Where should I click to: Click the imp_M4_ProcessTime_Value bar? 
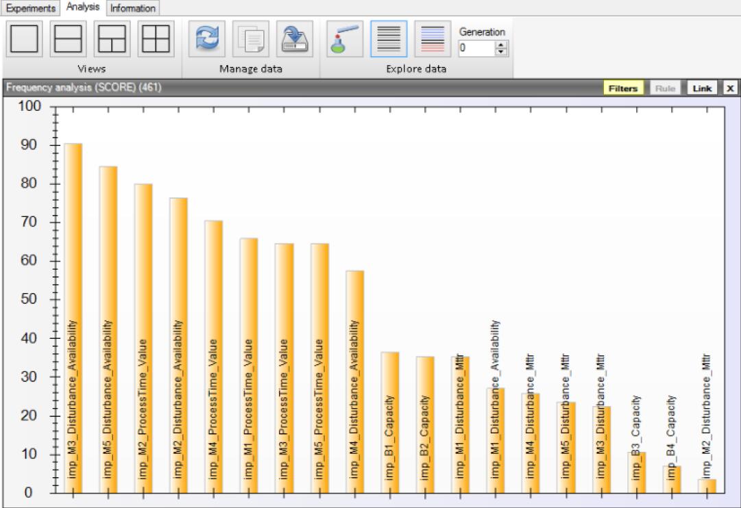[214, 357]
